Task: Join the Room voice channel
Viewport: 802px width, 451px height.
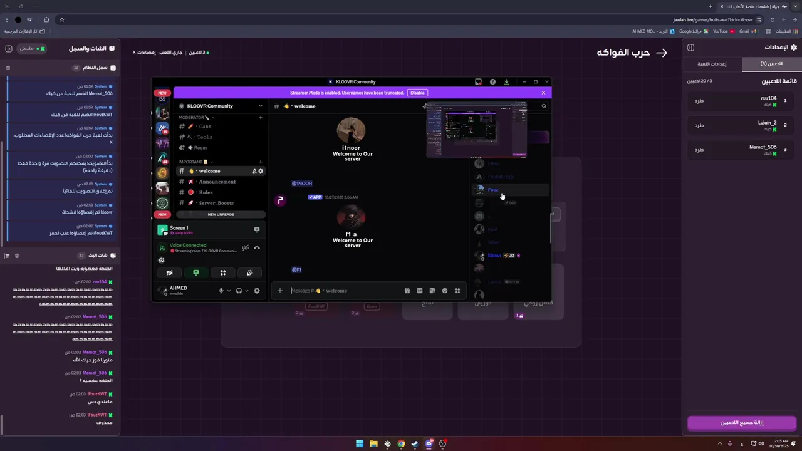Action: coord(220,148)
